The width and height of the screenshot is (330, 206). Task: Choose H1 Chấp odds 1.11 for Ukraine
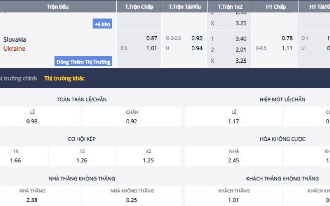click(287, 48)
